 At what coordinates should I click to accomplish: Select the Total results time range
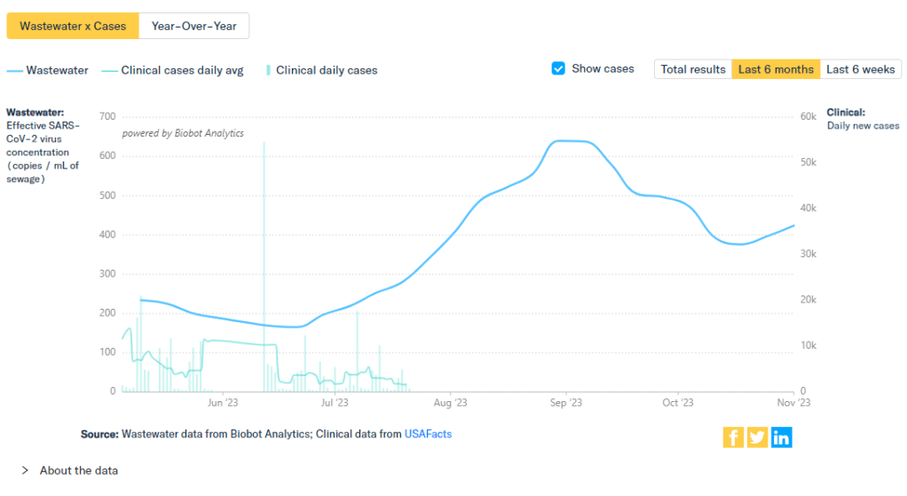693,69
